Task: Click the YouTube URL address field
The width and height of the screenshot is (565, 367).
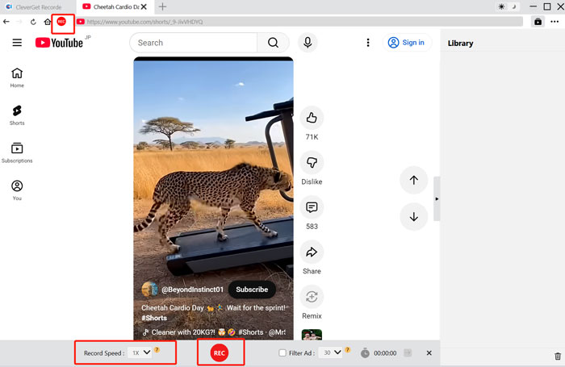Action: point(299,22)
